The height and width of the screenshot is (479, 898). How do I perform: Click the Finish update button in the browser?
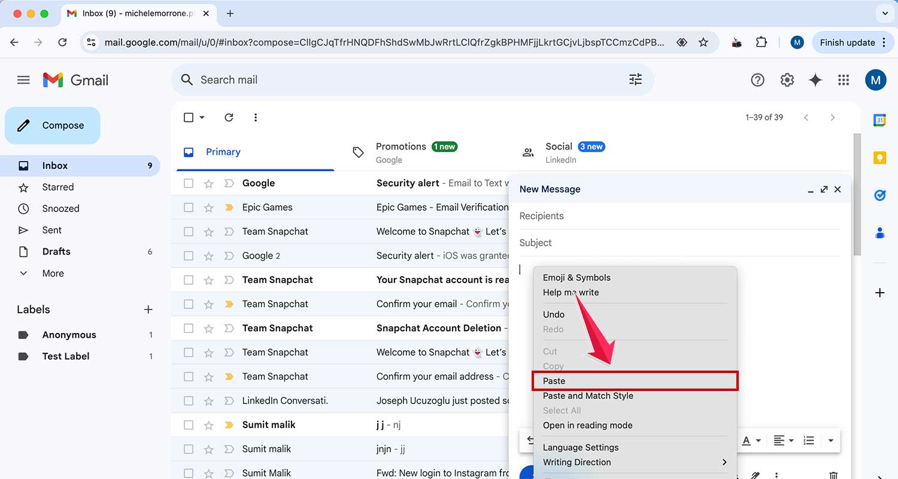click(x=848, y=42)
